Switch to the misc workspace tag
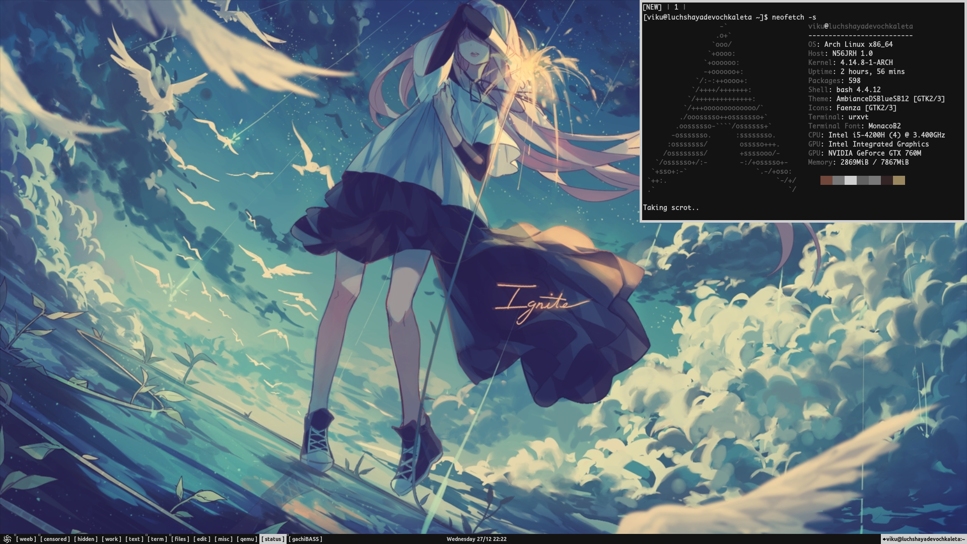 224,539
